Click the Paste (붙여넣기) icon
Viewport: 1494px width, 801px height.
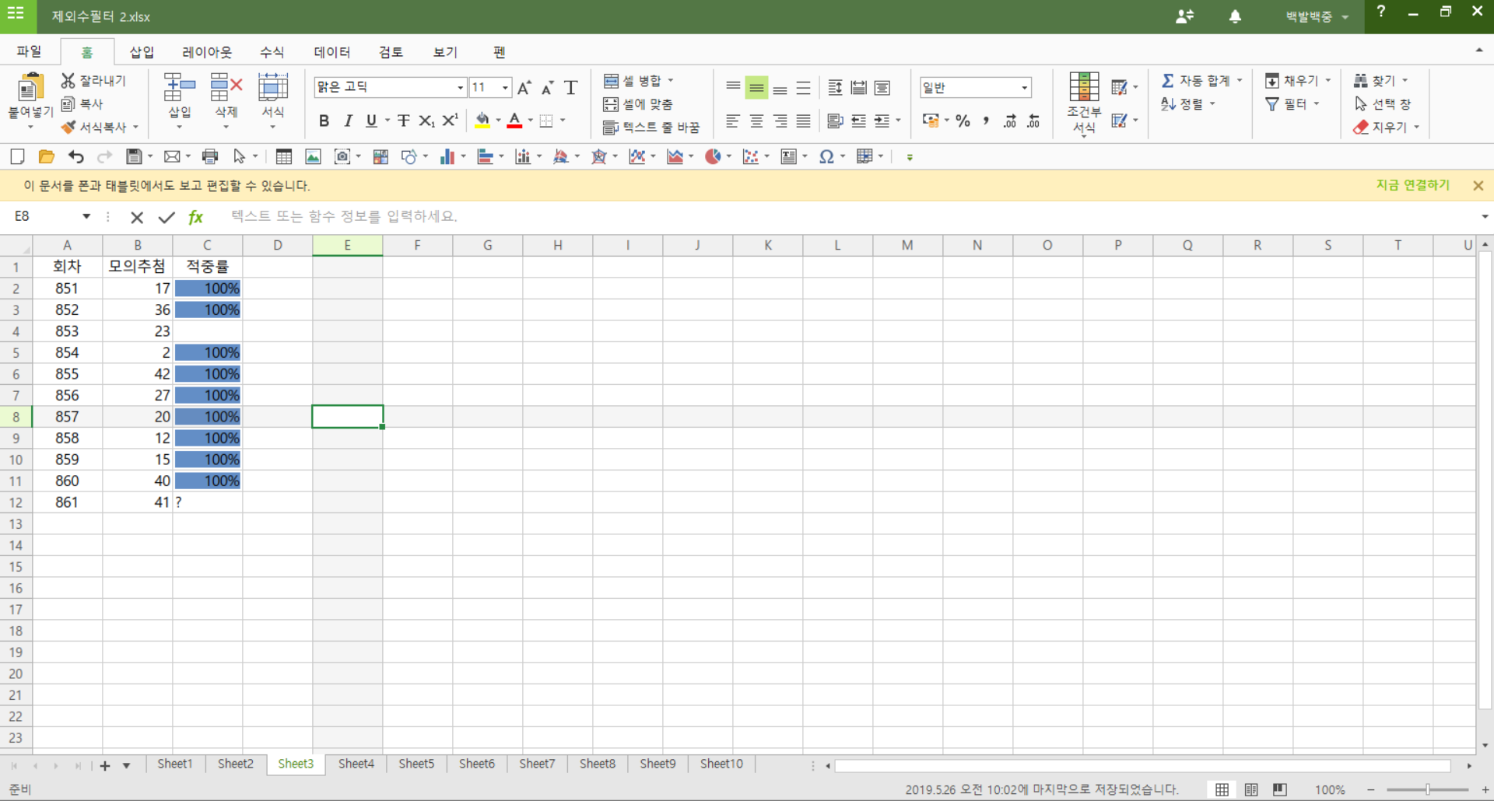coord(30,89)
